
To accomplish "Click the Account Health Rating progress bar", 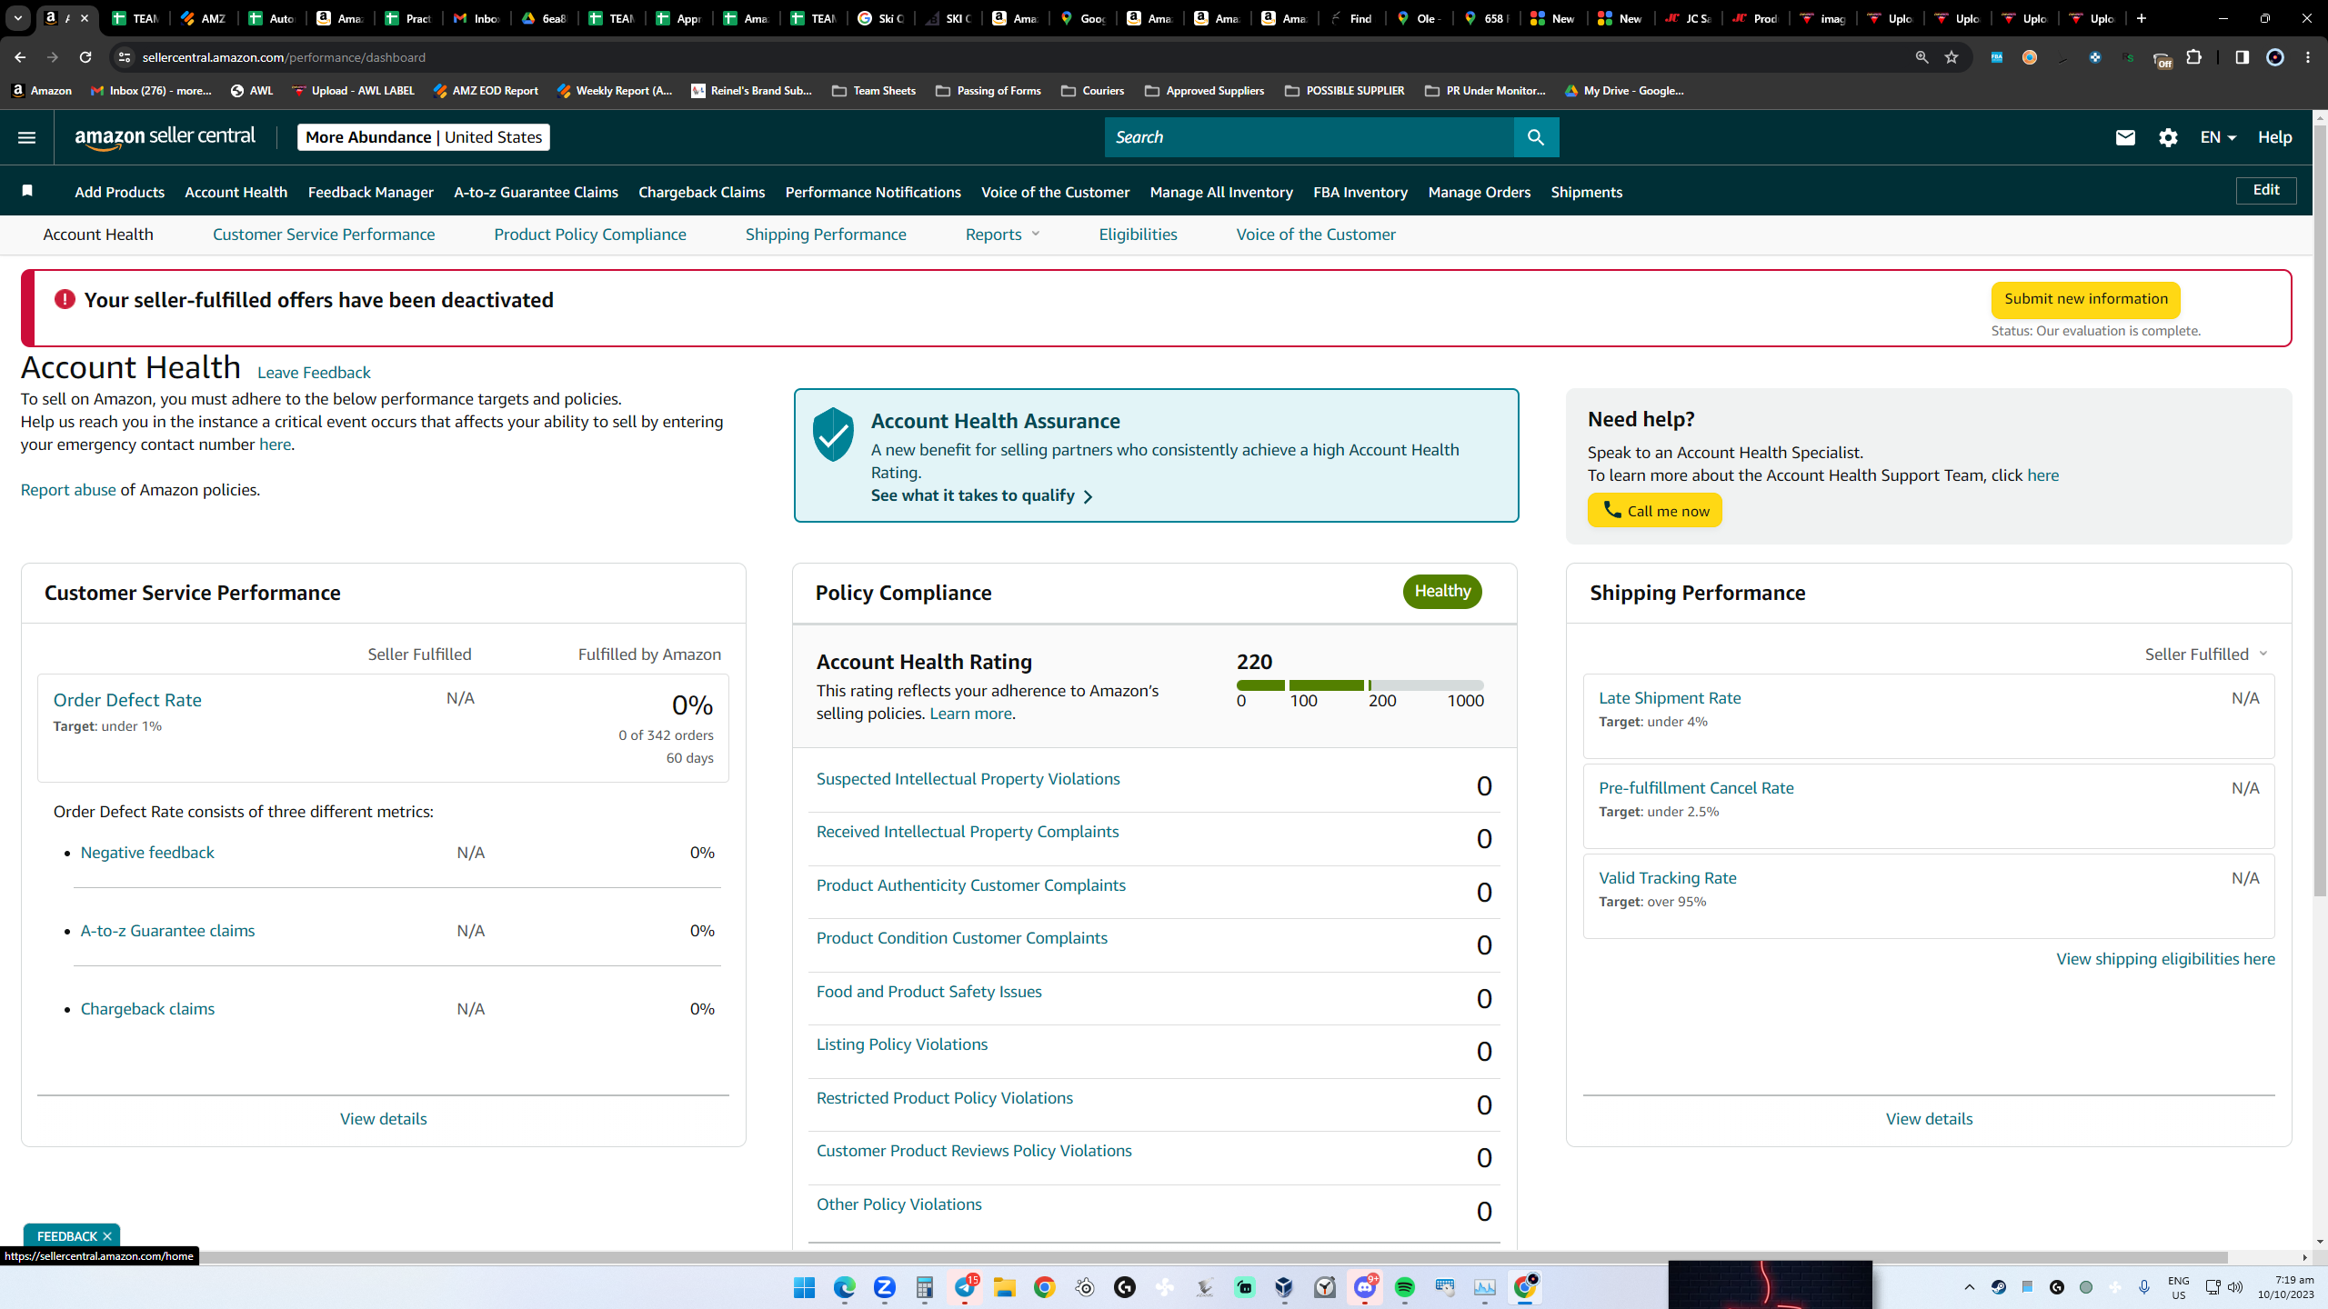I will 1360,684.
